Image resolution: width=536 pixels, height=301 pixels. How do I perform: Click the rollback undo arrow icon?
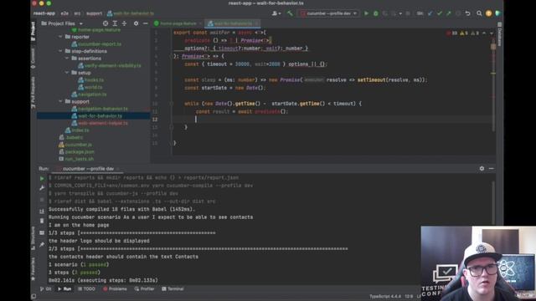tap(467, 13)
